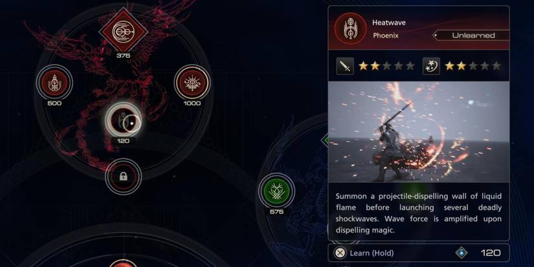The width and height of the screenshot is (534, 267).
Task: Click the Phoenix Eikon label
Action: click(386, 36)
